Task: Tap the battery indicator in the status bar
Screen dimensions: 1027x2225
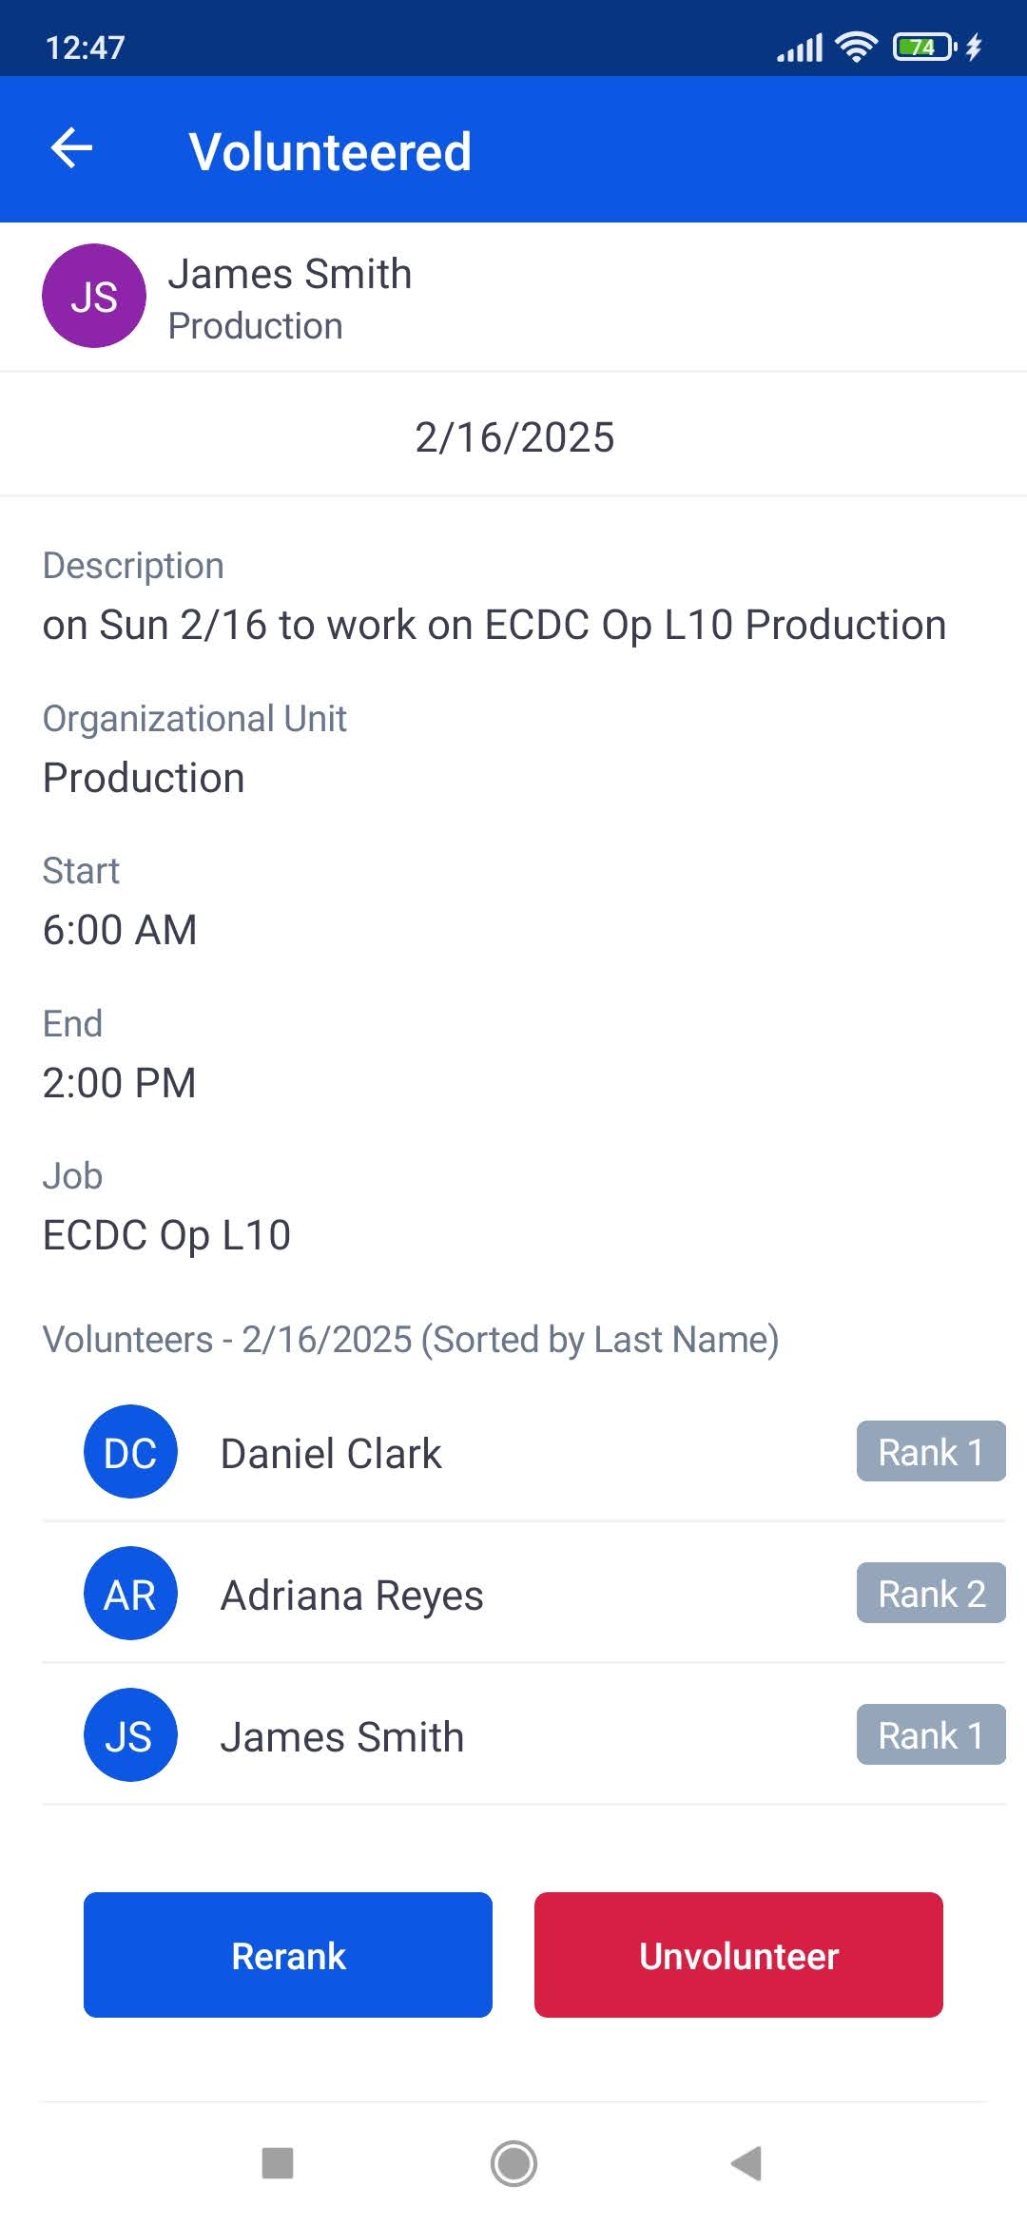Action: tap(924, 47)
